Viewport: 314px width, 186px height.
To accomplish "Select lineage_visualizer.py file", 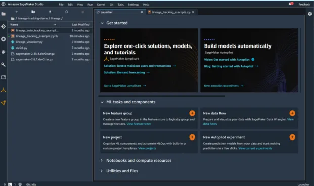I will tap(50, 42).
